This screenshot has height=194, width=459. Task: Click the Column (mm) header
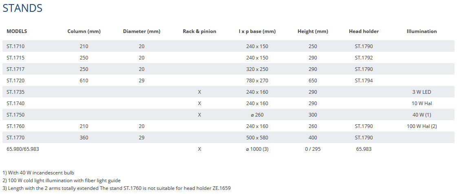pos(84,31)
